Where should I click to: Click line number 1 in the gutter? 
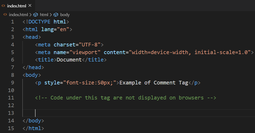click(12, 22)
